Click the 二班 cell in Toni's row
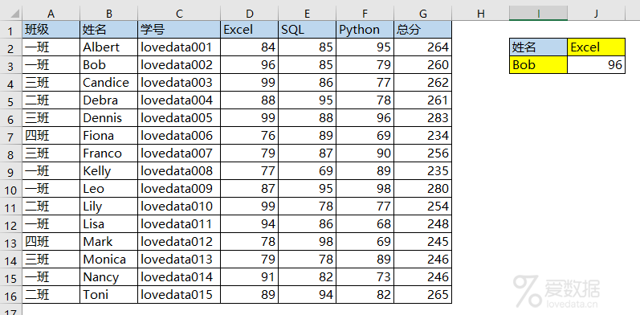The width and height of the screenshot is (640, 315). pos(51,295)
